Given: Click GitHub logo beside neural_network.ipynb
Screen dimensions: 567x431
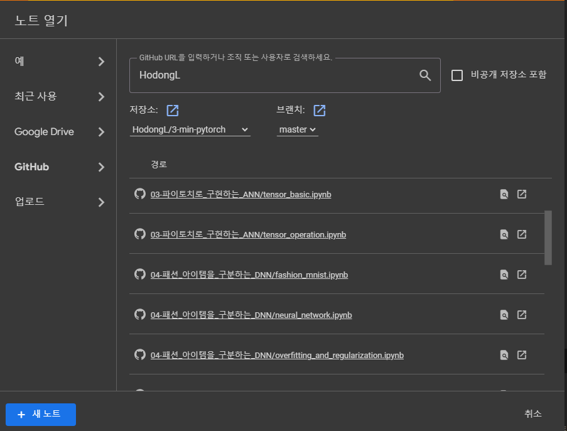Looking at the screenshot, I should 140,315.
